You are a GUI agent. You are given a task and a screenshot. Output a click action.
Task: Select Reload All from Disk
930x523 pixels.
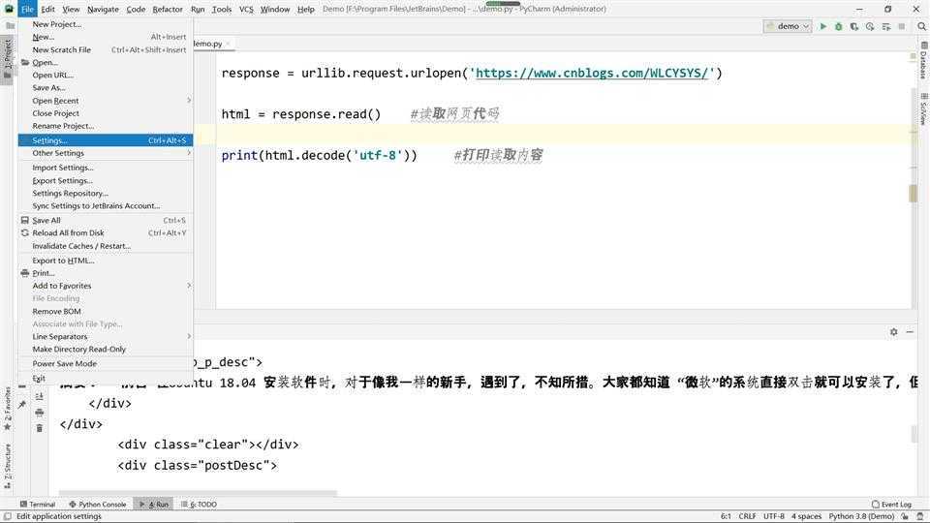click(106, 233)
